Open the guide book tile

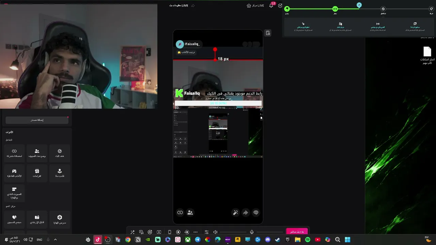(x=37, y=219)
